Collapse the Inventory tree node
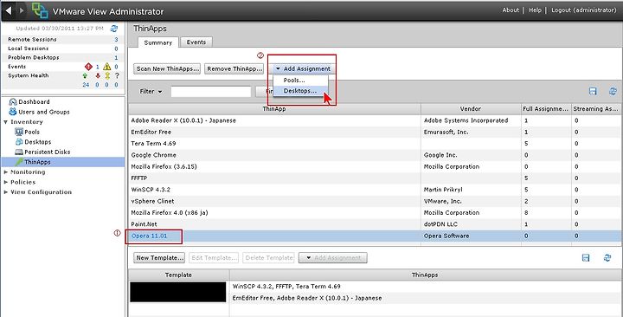Image resolution: width=623 pixels, height=317 pixels. pyautogui.click(x=5, y=122)
